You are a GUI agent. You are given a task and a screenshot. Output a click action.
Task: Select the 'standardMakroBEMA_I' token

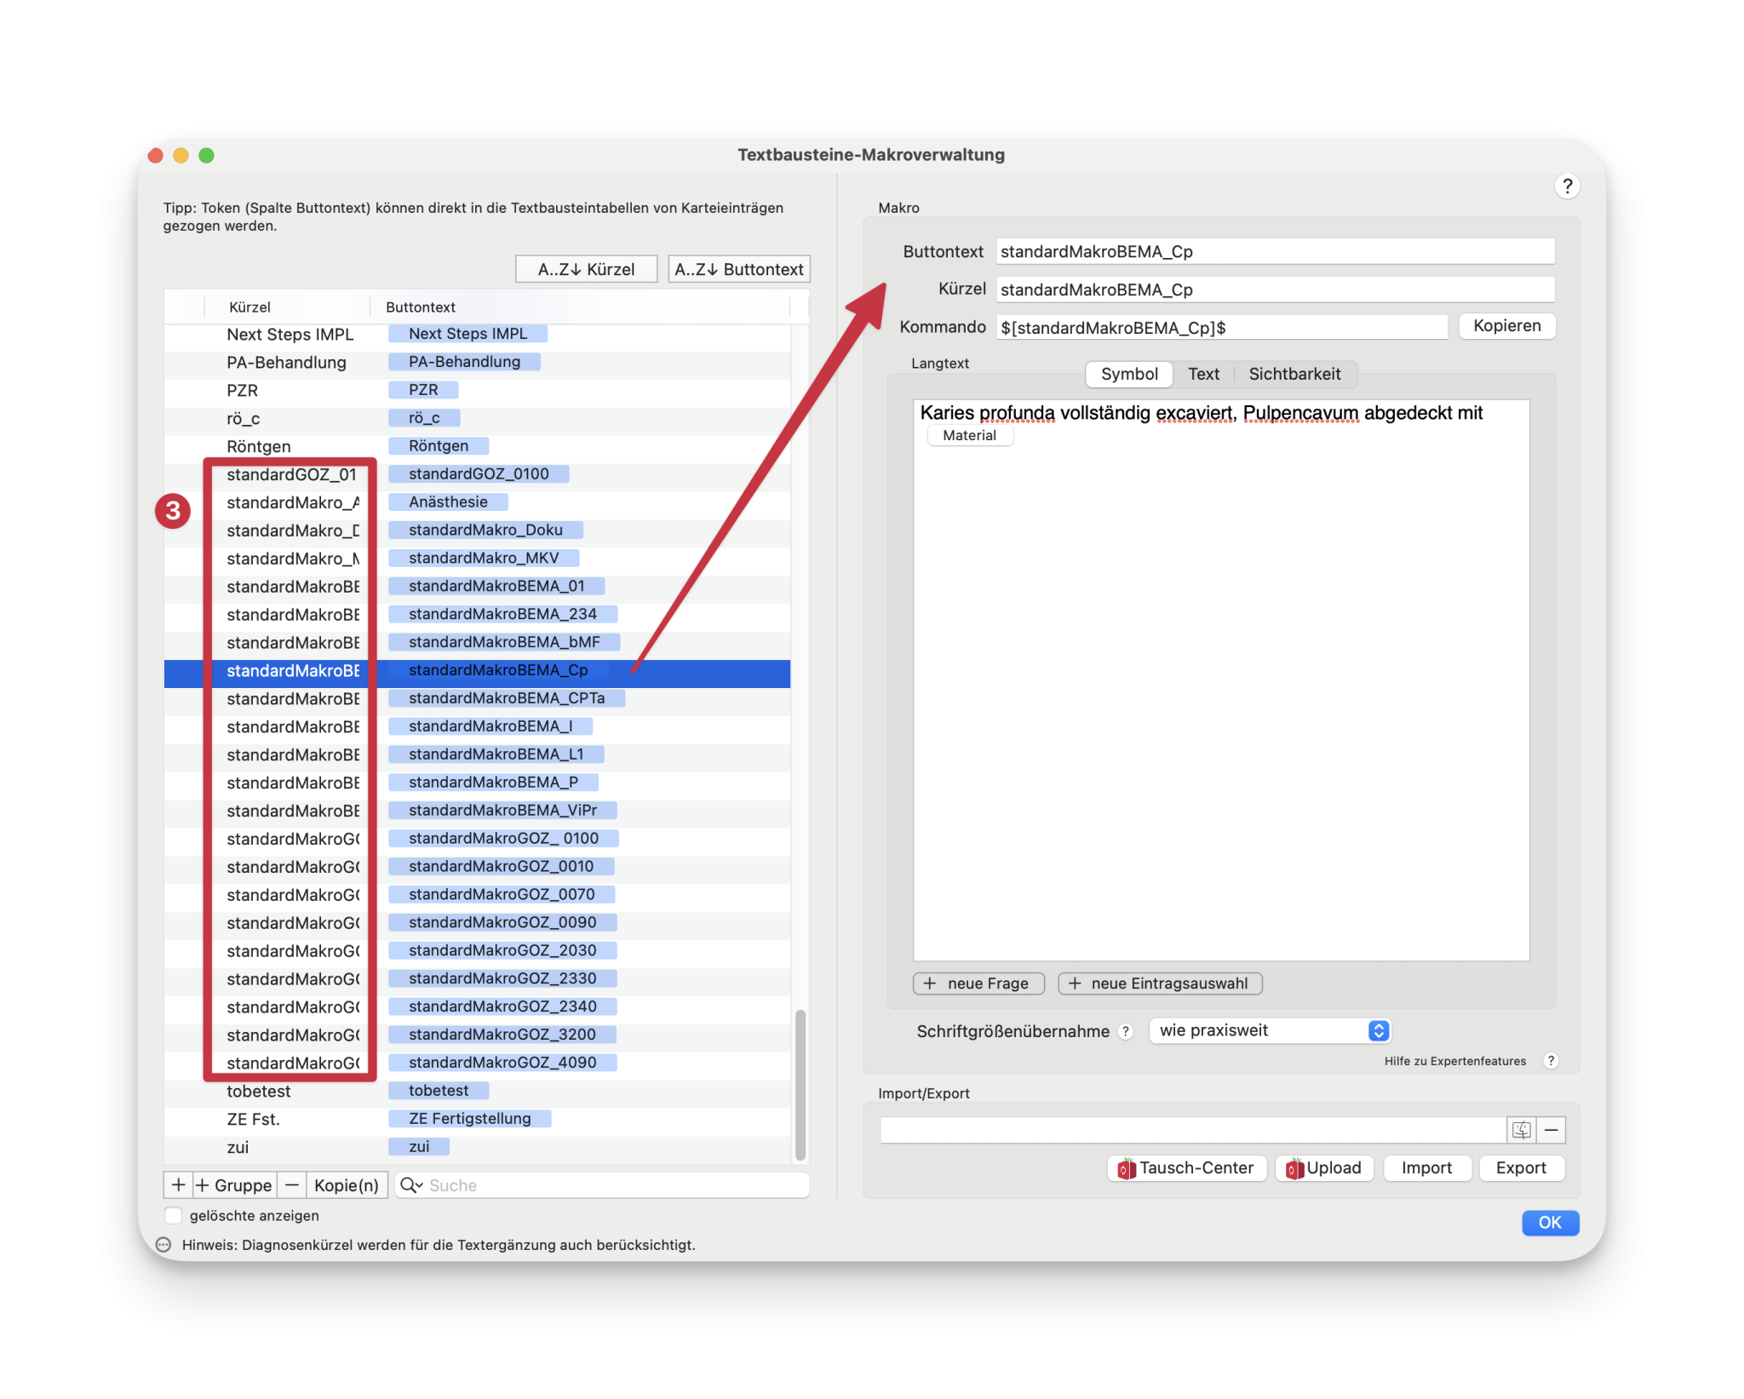point(490,726)
